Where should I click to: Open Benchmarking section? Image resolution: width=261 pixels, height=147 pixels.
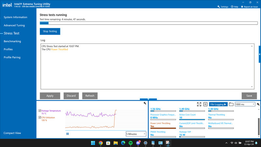point(12,41)
